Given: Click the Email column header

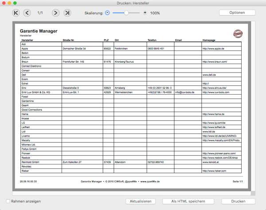Looking at the screenshot, I should coord(179,40).
